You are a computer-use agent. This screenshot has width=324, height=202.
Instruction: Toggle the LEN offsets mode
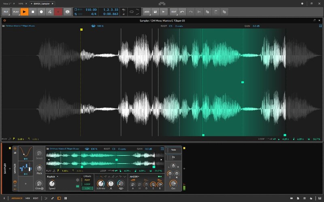pyautogui.click(x=87, y=188)
